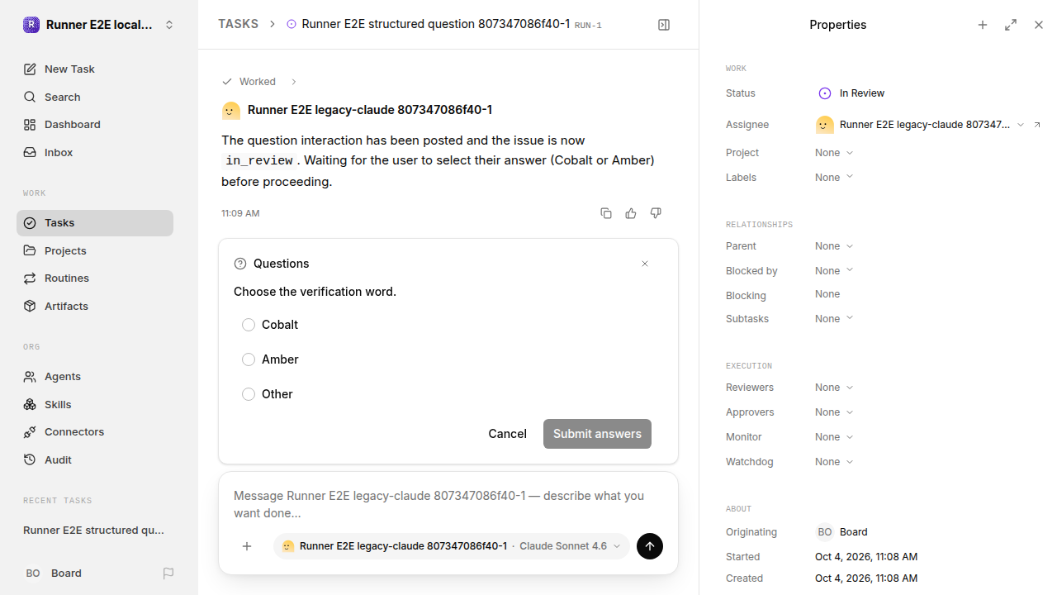This screenshot has height=595, width=1057.
Task: Open the Reviewers None dropdown
Action: [x=834, y=388]
